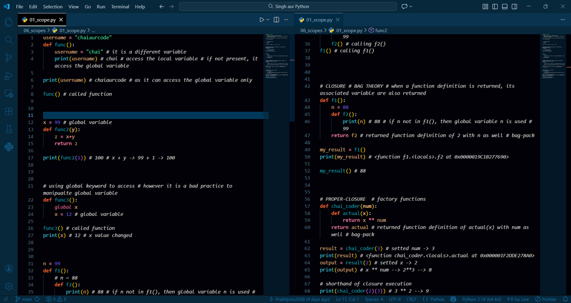Open the Copilot chat icon
Viewport: 571px width, 303px height.
(405, 7)
